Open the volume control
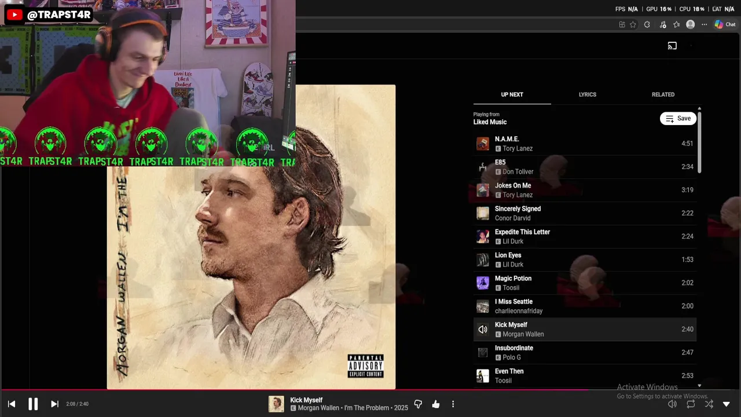This screenshot has width=741, height=417. pos(672,404)
